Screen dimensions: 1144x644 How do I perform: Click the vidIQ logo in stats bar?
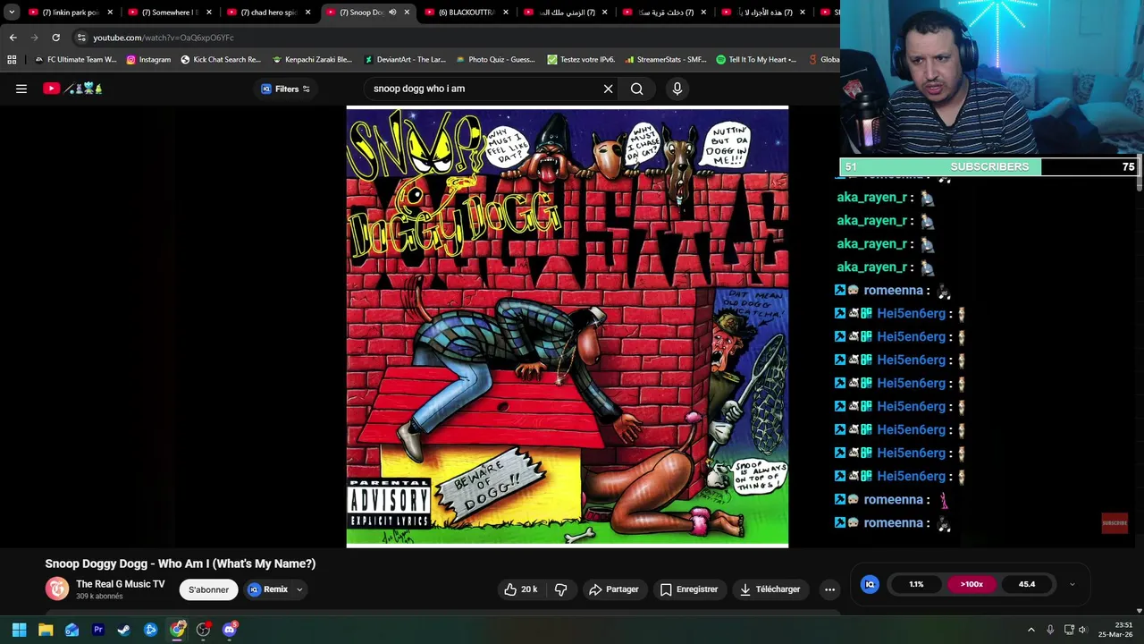870,584
